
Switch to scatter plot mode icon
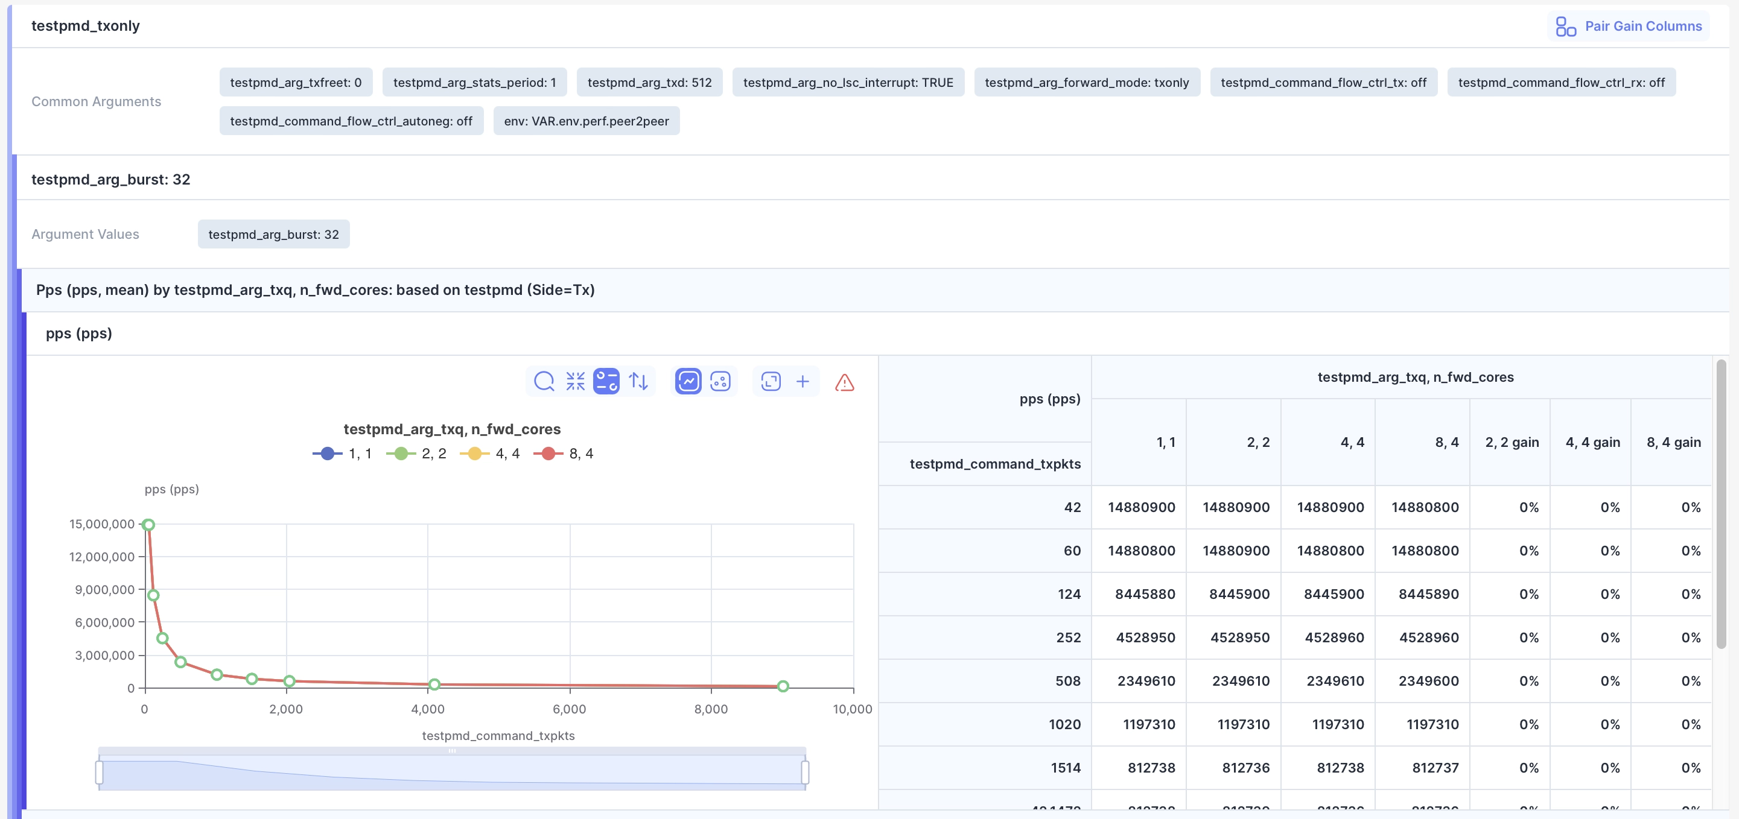point(720,381)
